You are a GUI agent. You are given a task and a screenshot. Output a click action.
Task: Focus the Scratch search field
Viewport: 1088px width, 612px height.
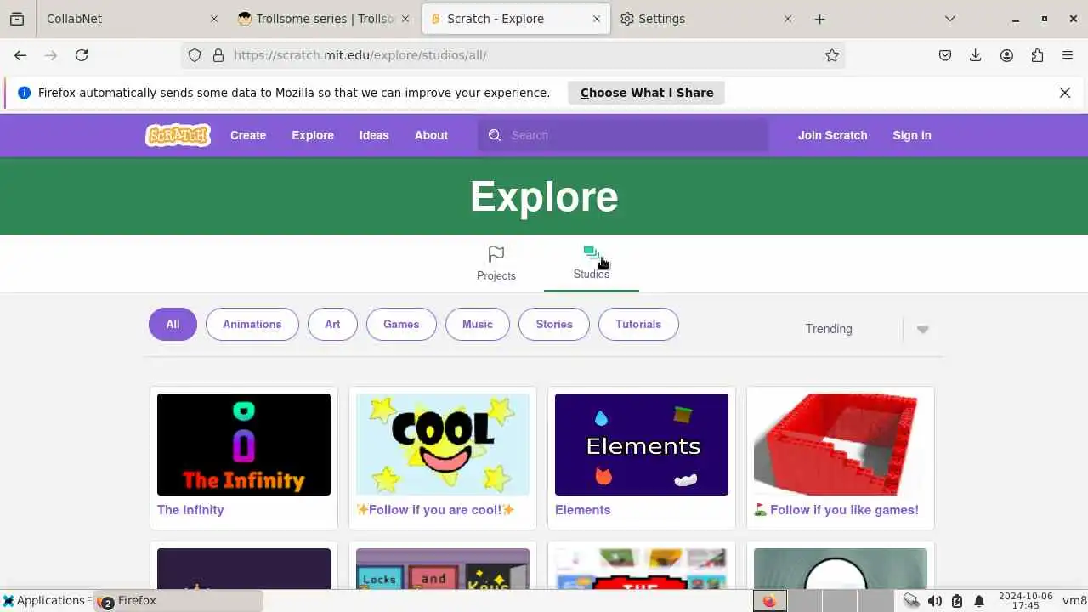pyautogui.click(x=623, y=135)
